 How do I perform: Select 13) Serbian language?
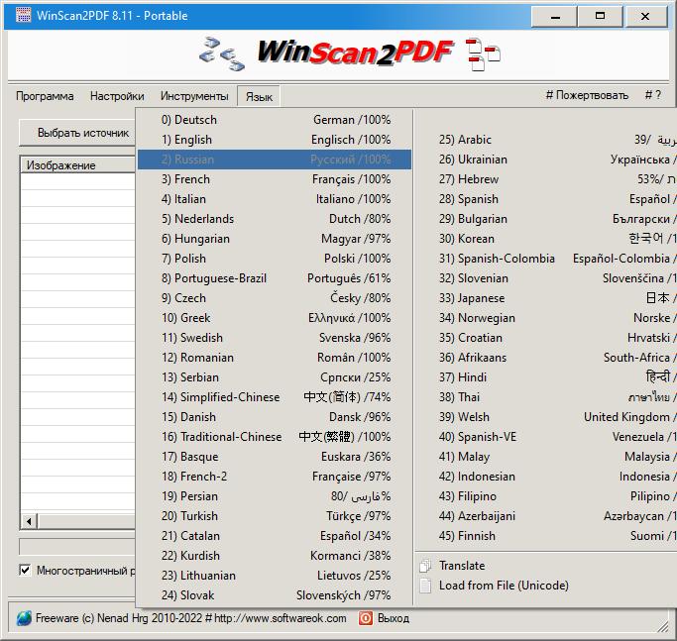pos(275,377)
